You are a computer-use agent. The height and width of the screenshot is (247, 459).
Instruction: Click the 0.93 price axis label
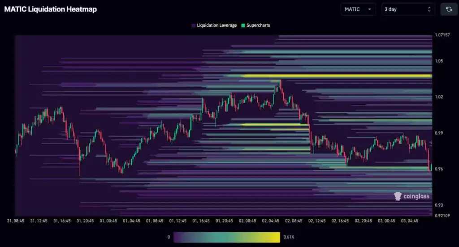pos(439,205)
